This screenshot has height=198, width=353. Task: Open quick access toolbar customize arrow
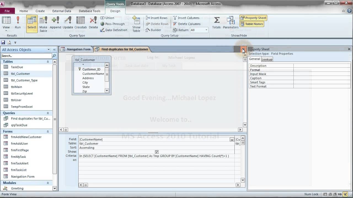pos(15,43)
